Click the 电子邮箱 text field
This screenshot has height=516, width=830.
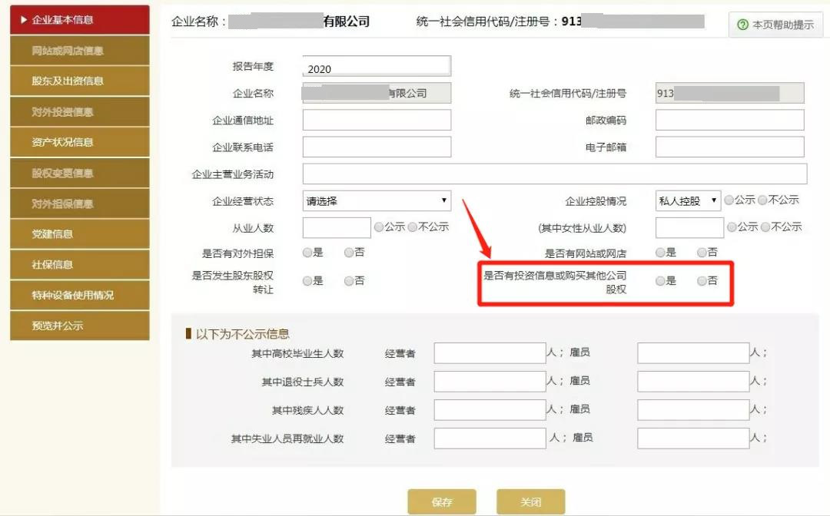(x=730, y=147)
